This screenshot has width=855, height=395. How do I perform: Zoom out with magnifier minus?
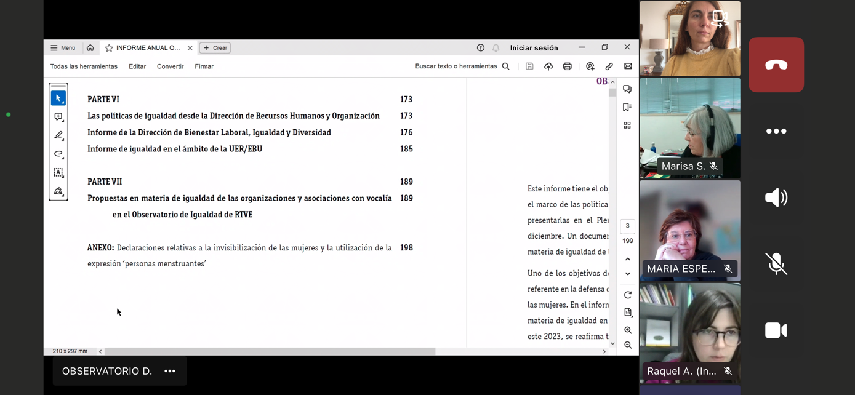point(628,345)
